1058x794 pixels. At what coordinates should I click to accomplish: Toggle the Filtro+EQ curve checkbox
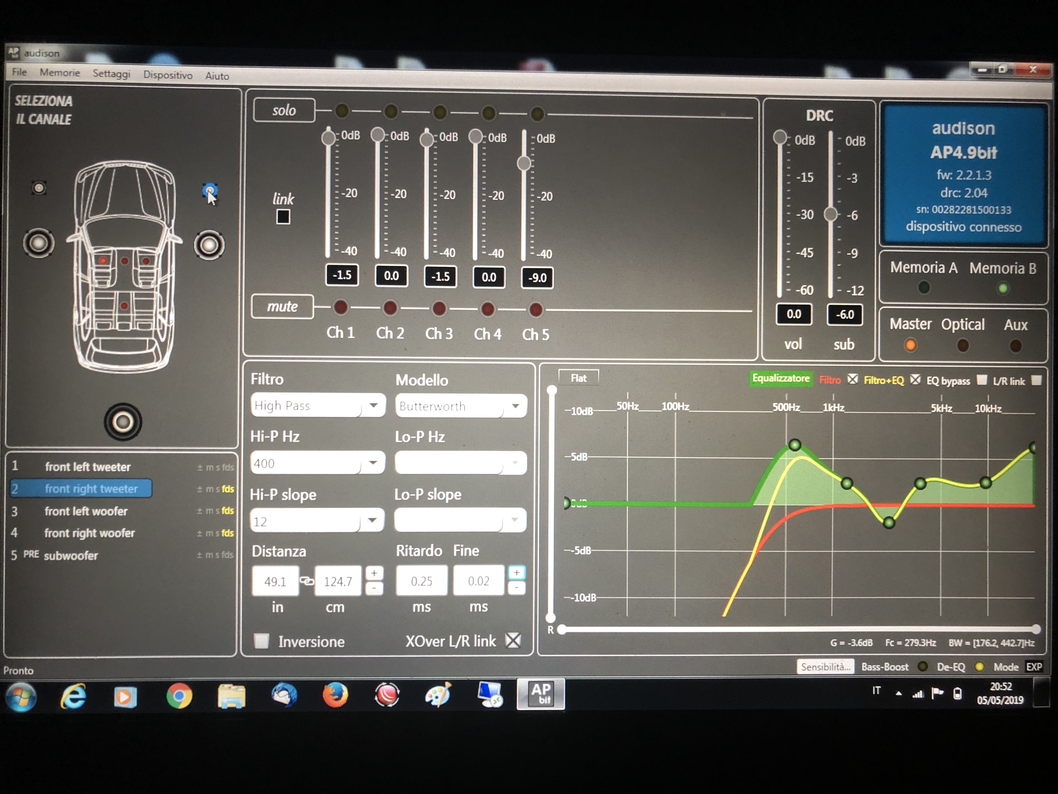pos(915,380)
